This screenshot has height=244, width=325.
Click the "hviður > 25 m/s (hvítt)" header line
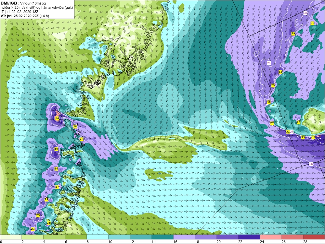click(x=37, y=7)
